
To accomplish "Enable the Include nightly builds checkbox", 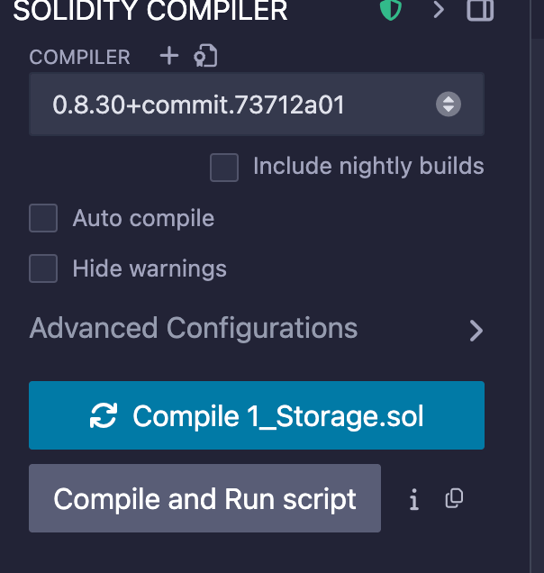I will 224,168.
